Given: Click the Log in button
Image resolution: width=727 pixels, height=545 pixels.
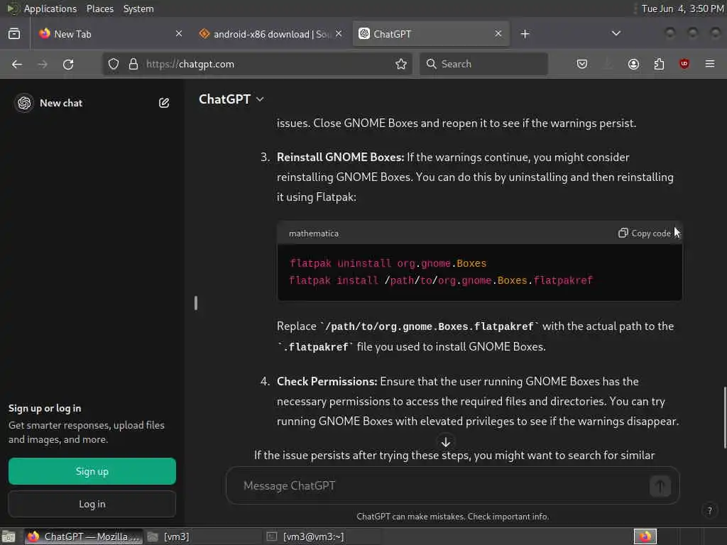Looking at the screenshot, I should point(92,504).
